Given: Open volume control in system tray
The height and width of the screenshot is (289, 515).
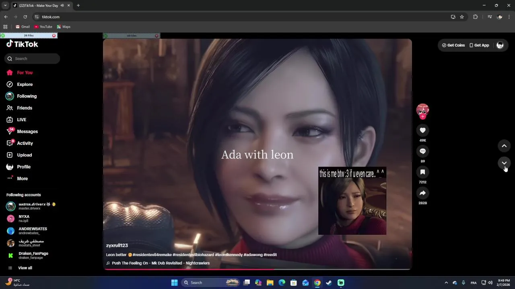Looking at the screenshot, I should [x=490, y=283].
